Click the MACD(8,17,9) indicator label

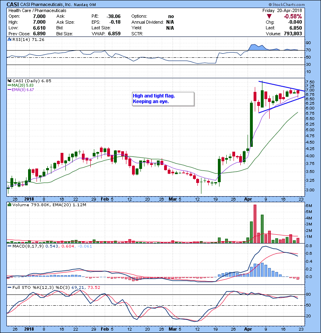pos(28,246)
